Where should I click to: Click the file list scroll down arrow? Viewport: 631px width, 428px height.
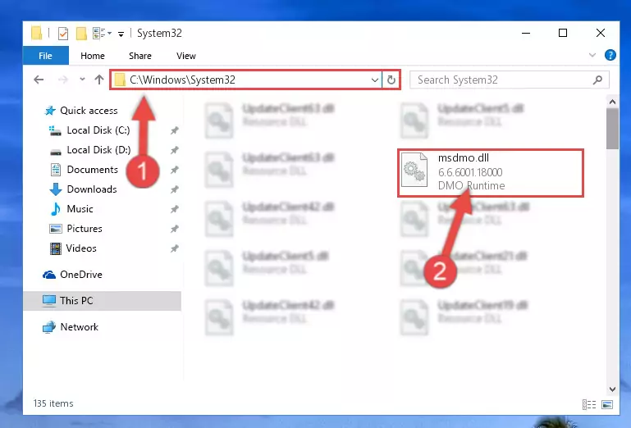612,389
